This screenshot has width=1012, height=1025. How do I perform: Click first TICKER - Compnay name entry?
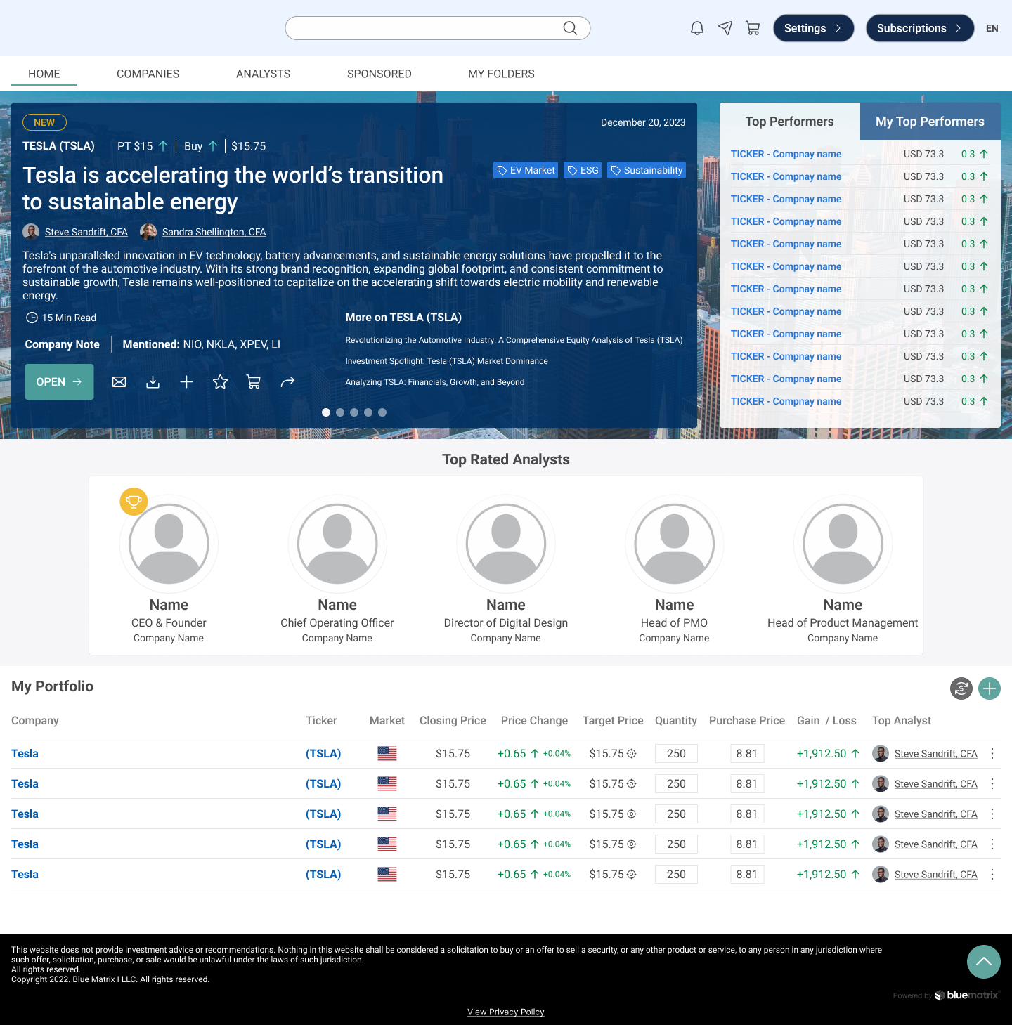pyautogui.click(x=786, y=154)
